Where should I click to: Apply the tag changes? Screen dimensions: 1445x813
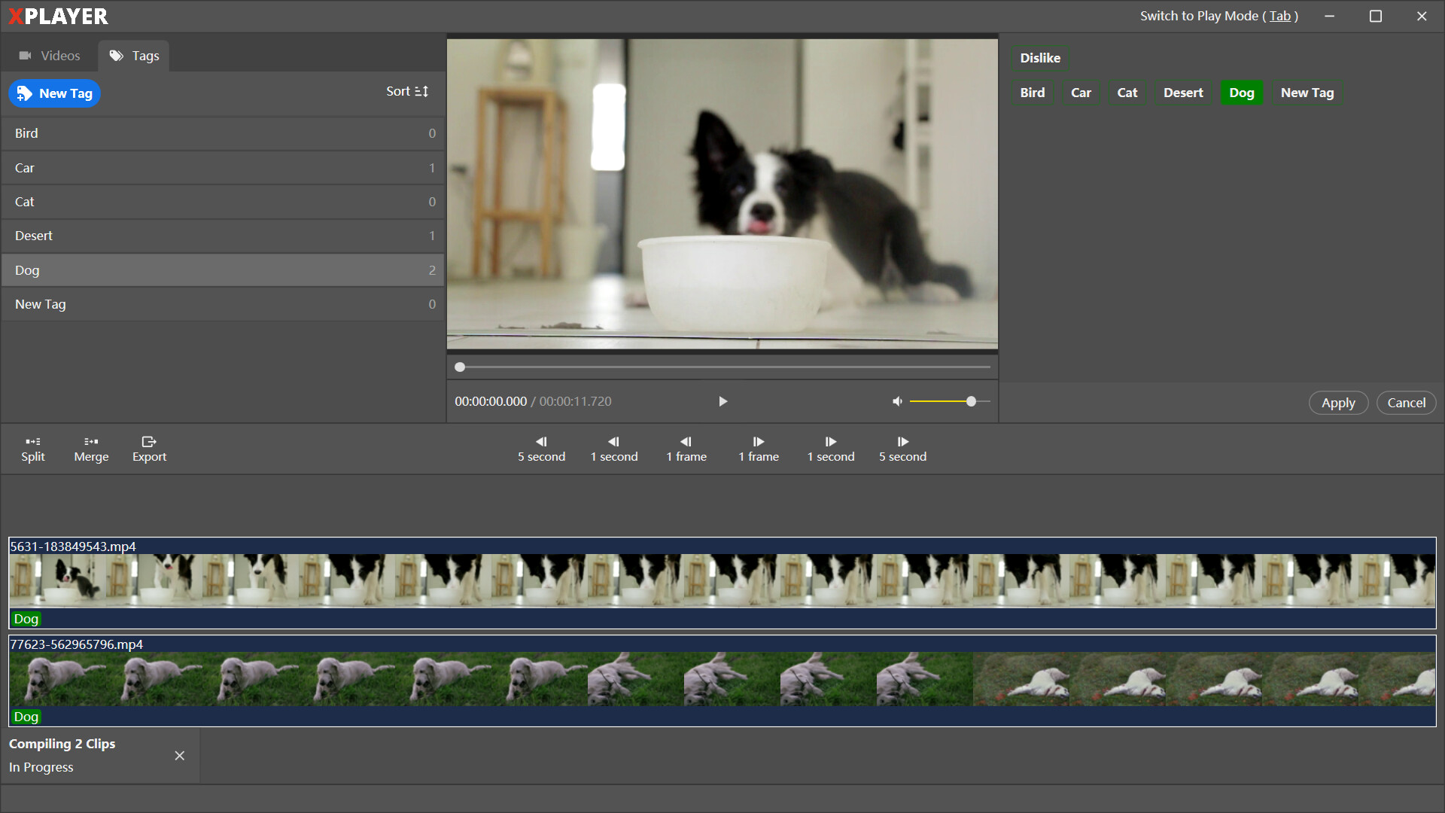click(x=1338, y=403)
